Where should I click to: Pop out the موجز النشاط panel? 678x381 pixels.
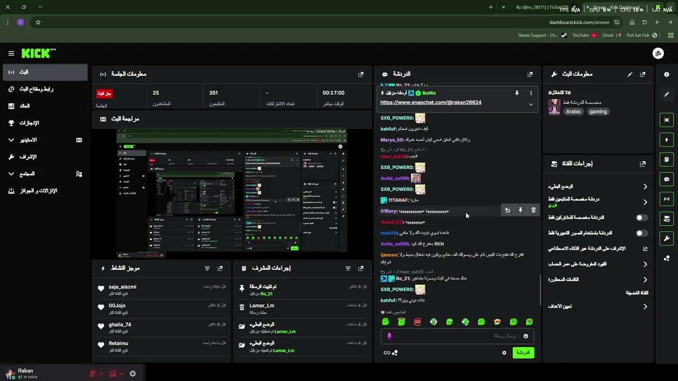click(x=220, y=268)
